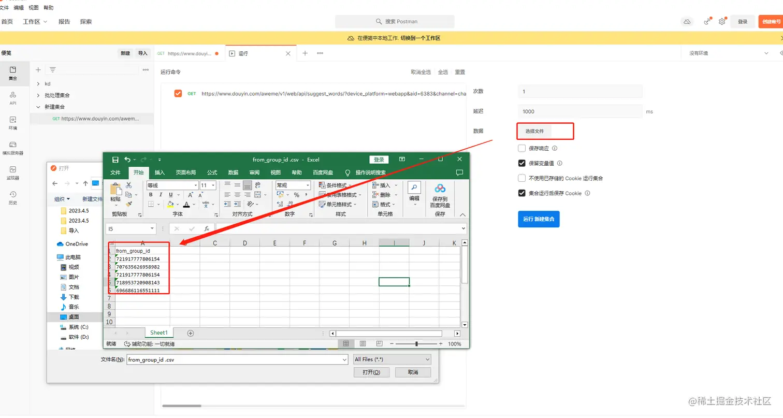Click the Underline button in Excel's ribbon
The width and height of the screenshot is (783, 418).
[x=170, y=195]
